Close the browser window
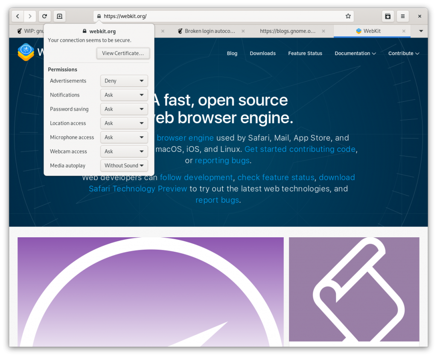 (420, 16)
